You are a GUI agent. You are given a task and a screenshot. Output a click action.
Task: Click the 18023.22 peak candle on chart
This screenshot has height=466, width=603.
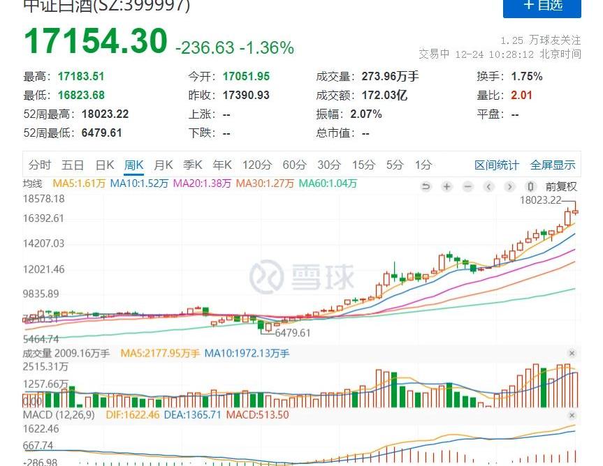575,209
